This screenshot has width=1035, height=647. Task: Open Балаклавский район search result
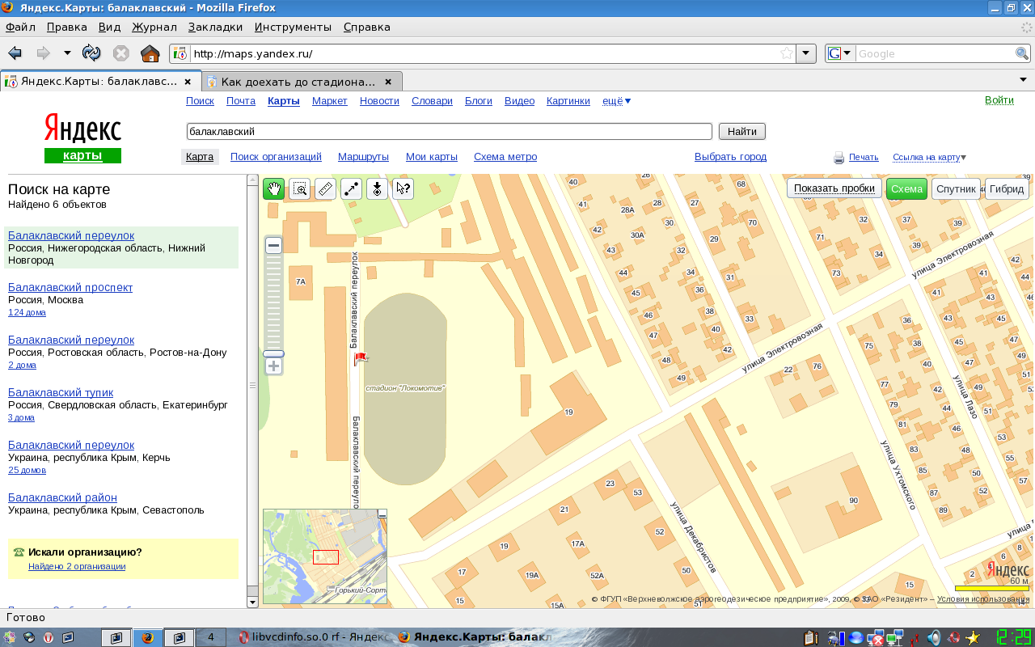coord(62,497)
